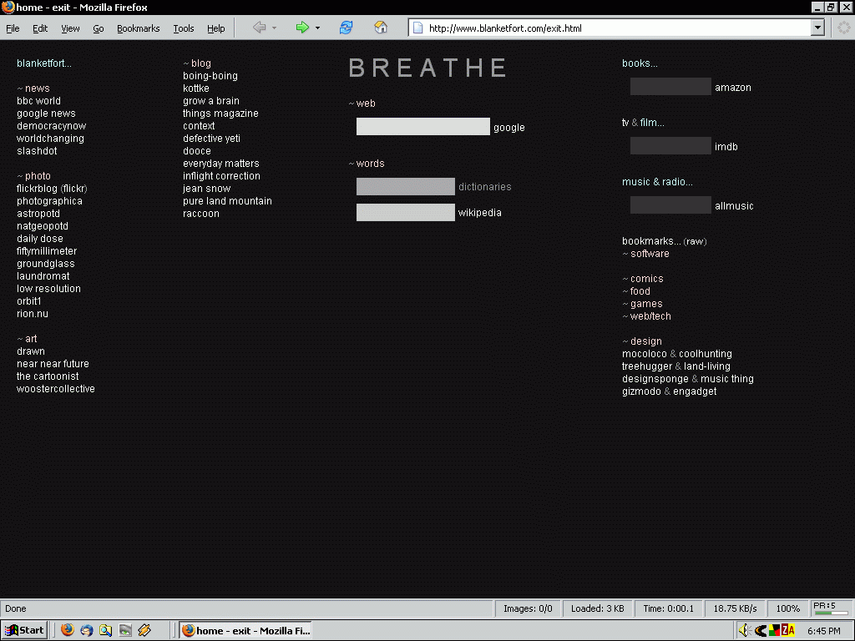
Task: Open the Bookmarks menu
Action: [x=138, y=28]
